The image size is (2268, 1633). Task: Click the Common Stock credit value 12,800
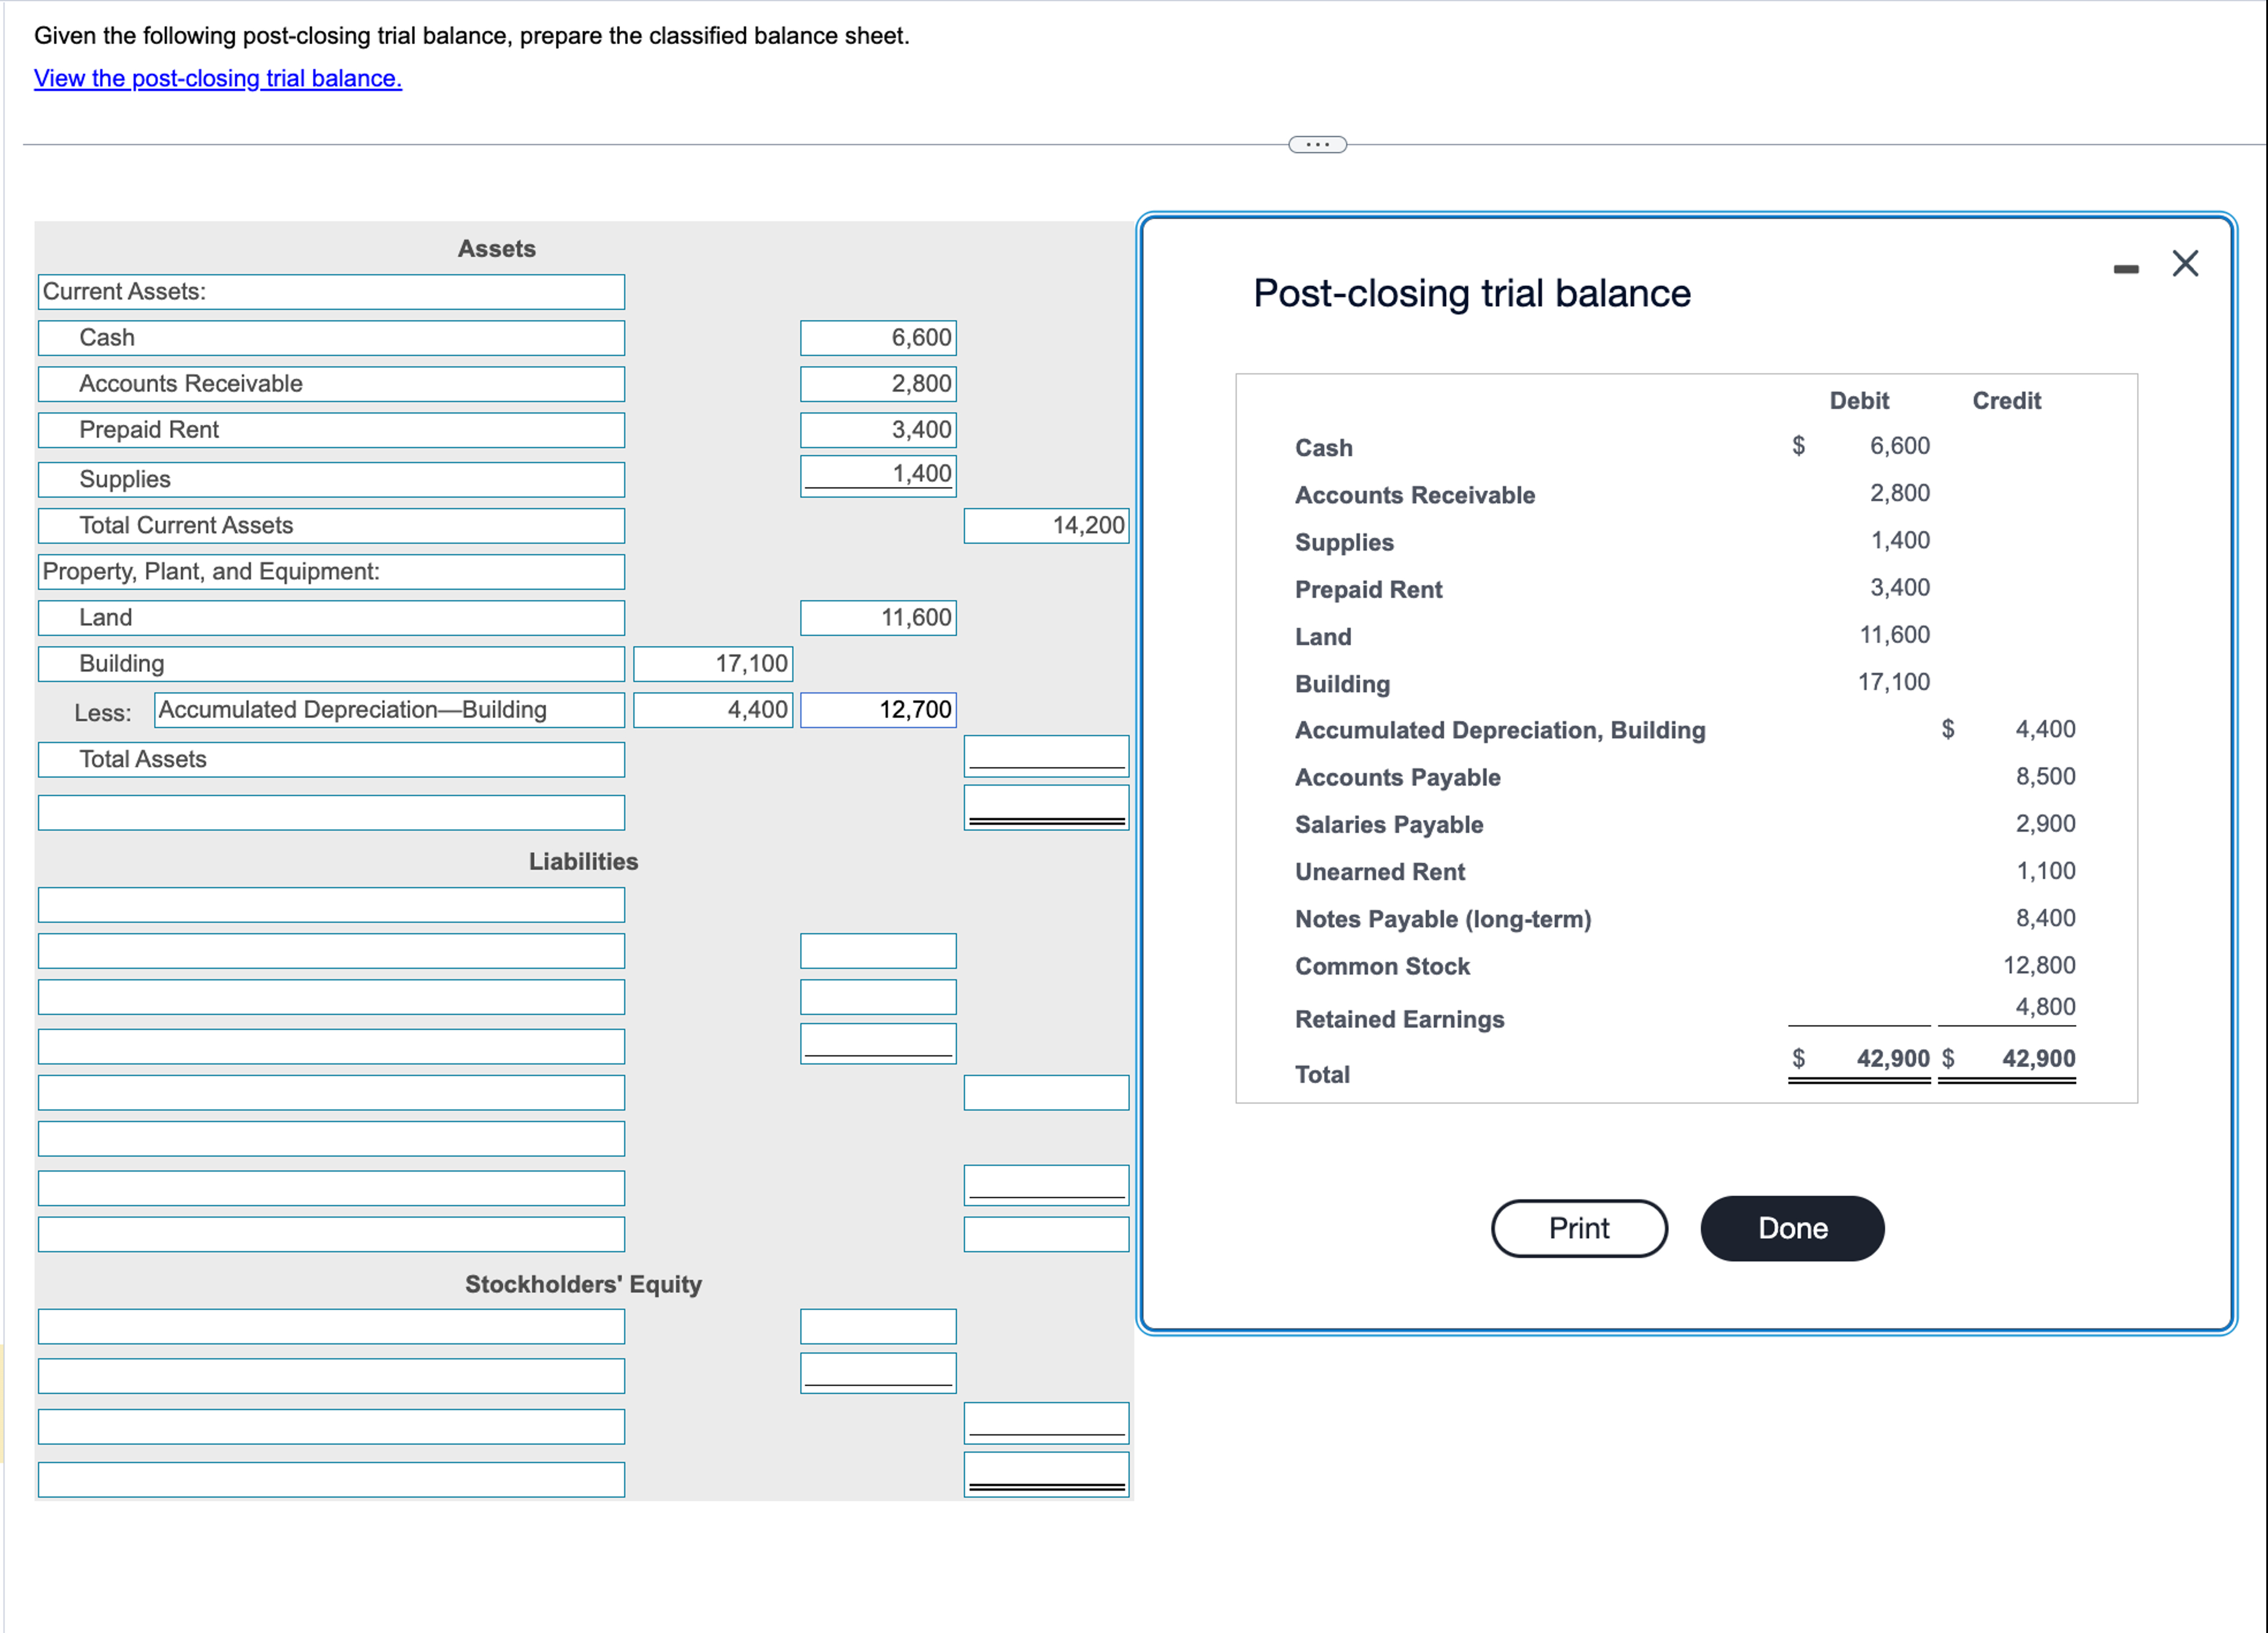(x=2039, y=965)
